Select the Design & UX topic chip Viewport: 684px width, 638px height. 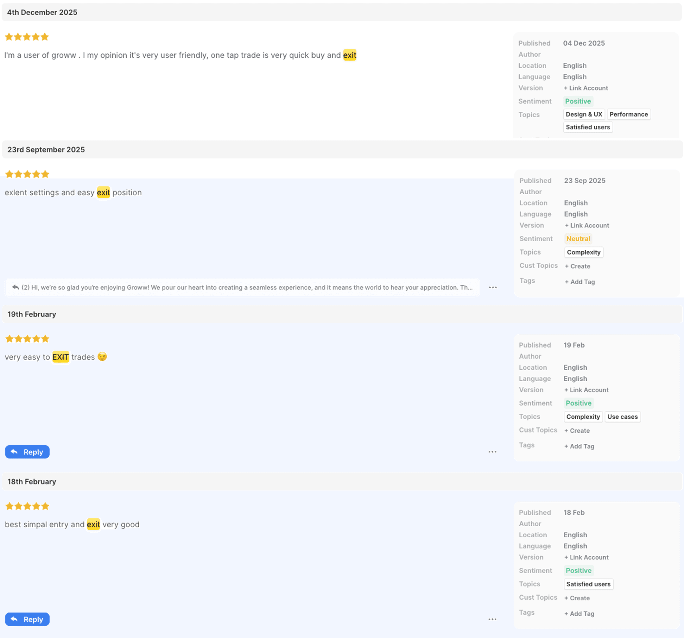click(584, 114)
